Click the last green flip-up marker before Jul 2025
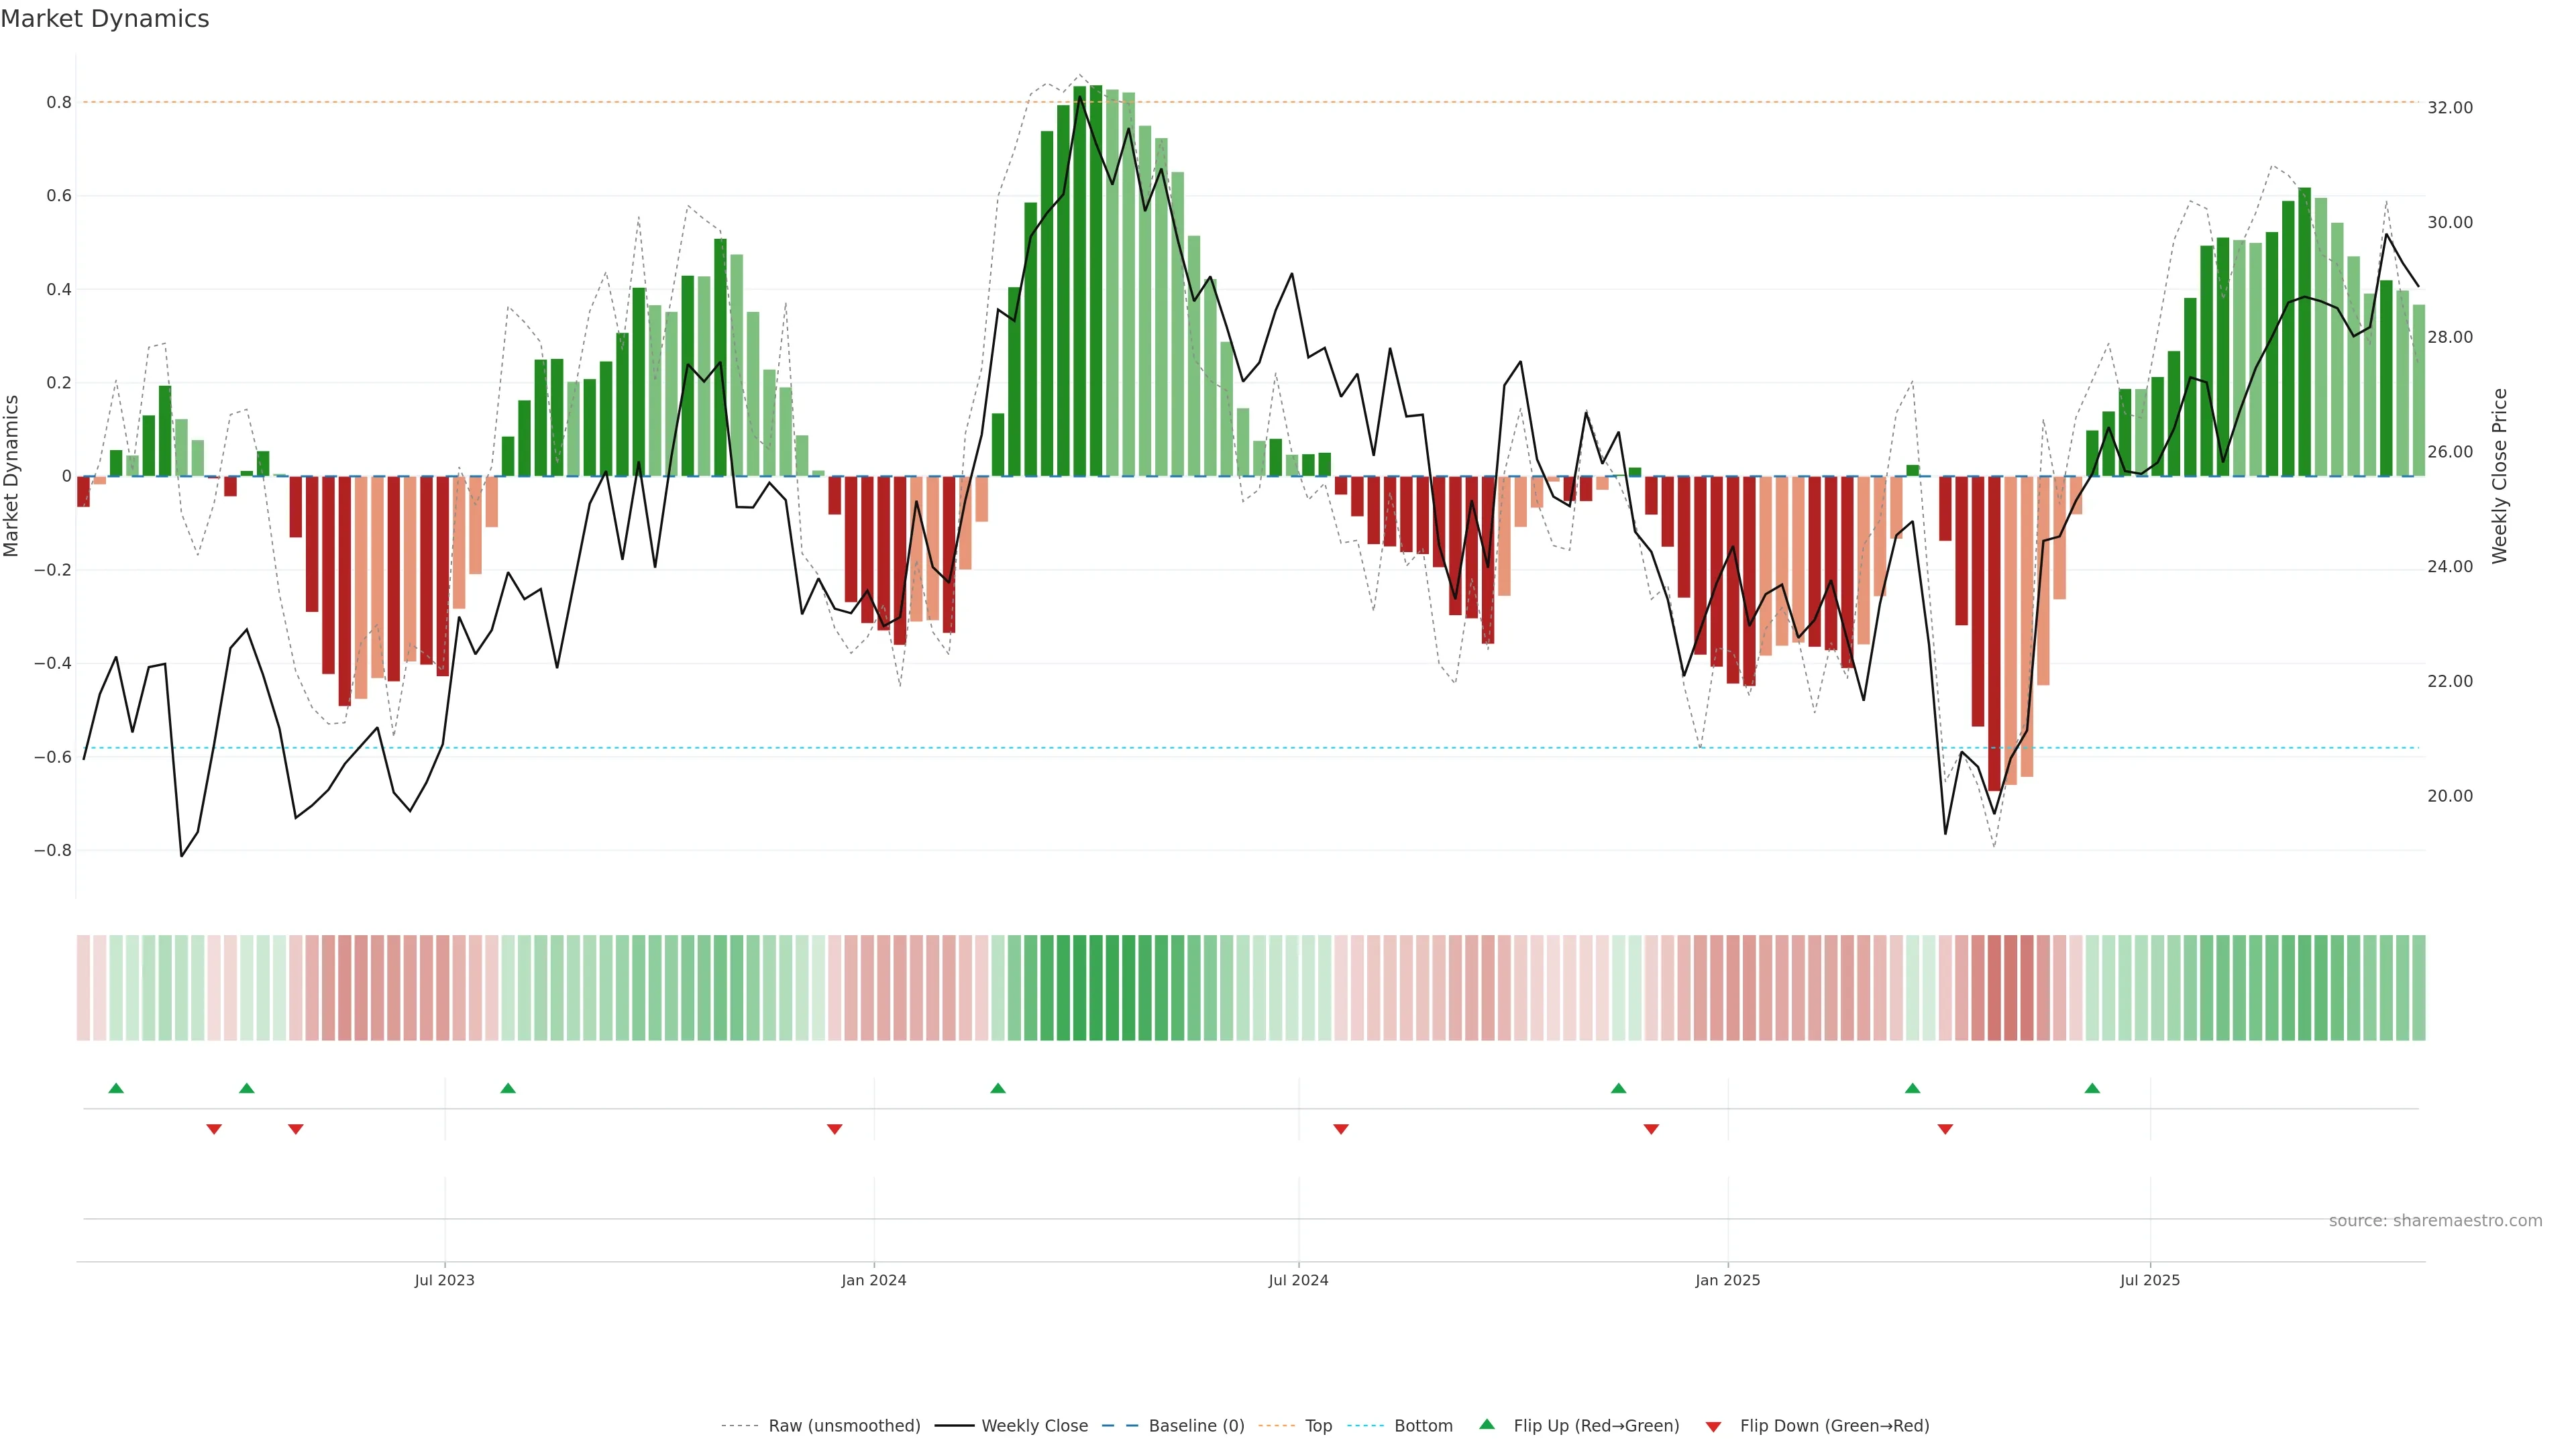This screenshot has height=1449, width=2576. coord(2092,1088)
